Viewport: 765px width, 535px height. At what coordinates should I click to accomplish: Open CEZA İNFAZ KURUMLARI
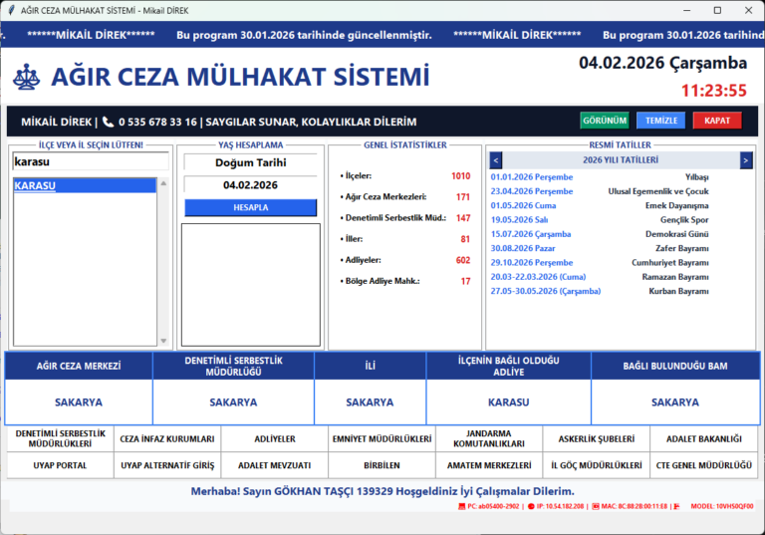[167, 438]
